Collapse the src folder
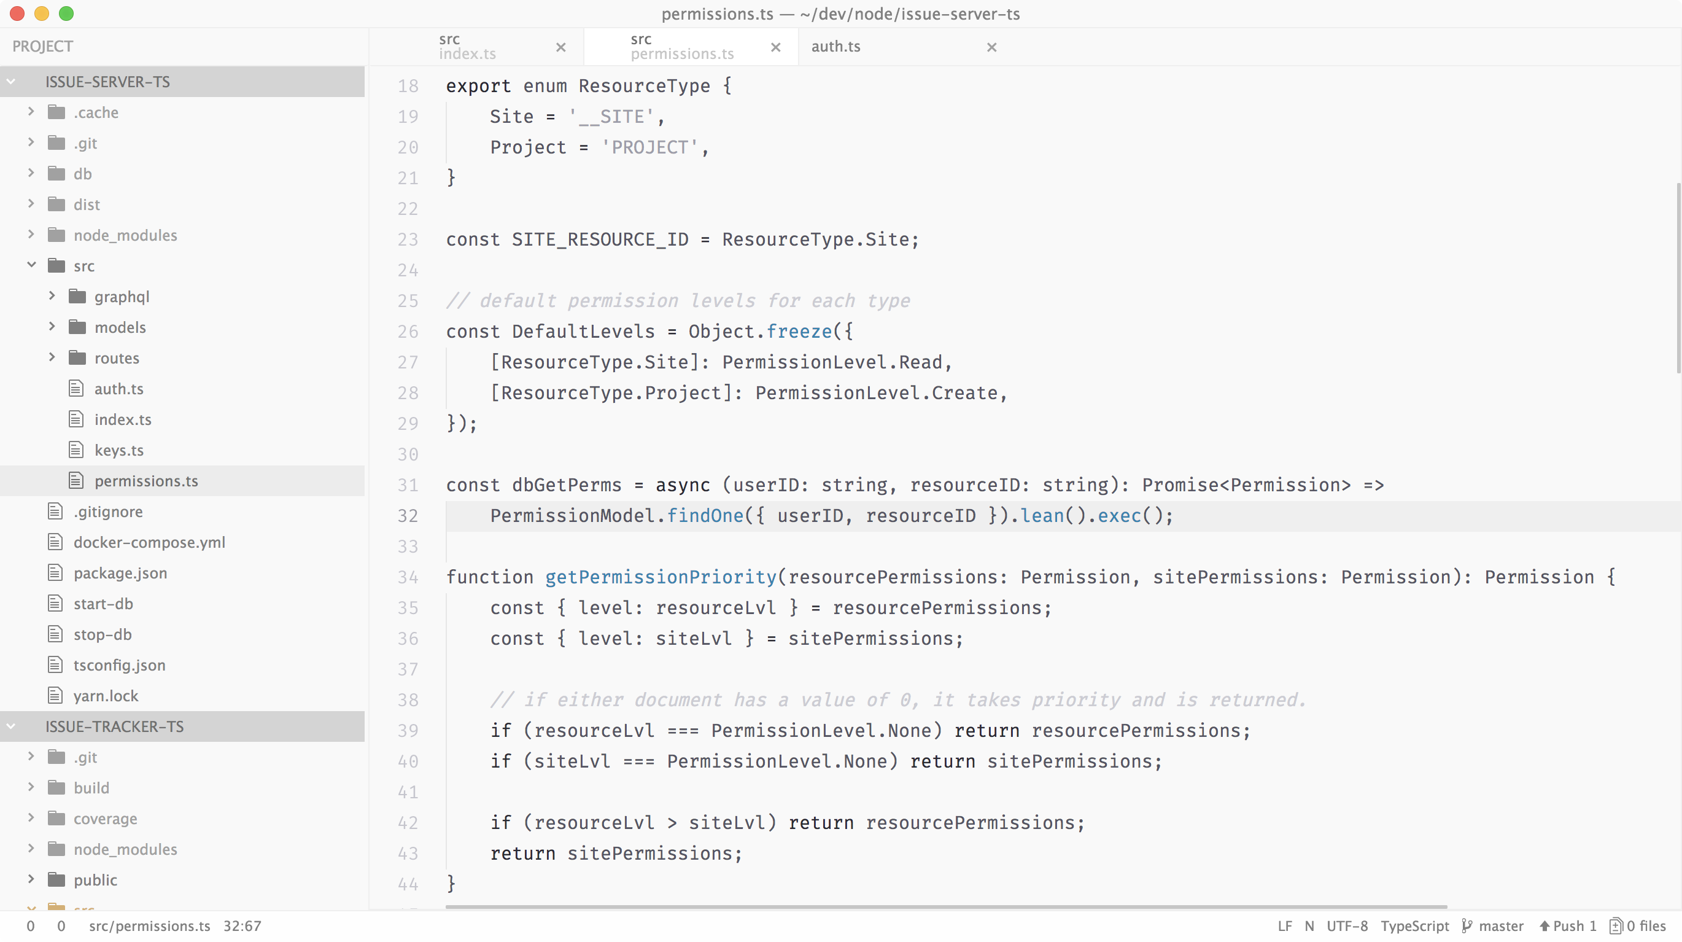This screenshot has height=942, width=1682. pyautogui.click(x=31, y=265)
